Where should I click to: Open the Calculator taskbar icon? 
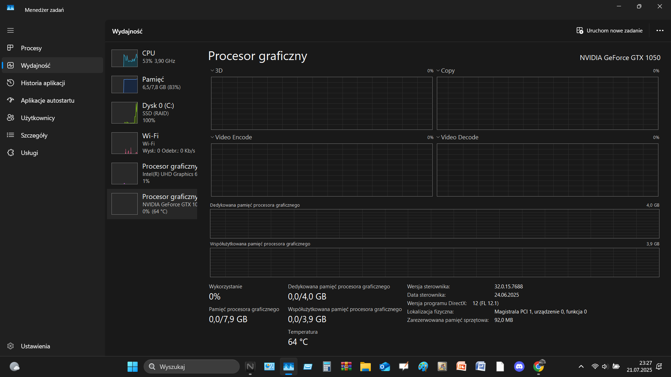[327, 367]
